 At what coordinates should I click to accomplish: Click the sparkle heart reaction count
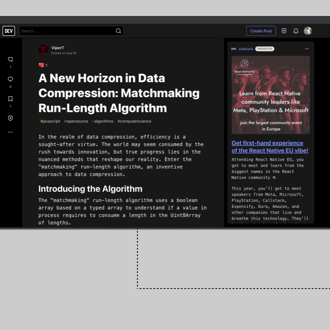[43, 65]
